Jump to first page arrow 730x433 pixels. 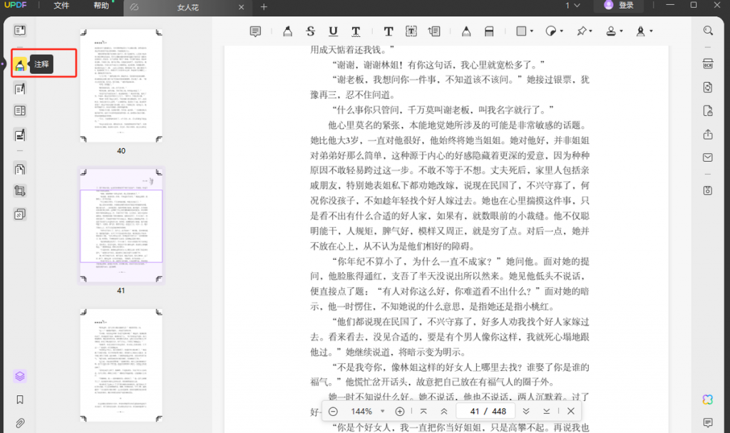(x=423, y=412)
